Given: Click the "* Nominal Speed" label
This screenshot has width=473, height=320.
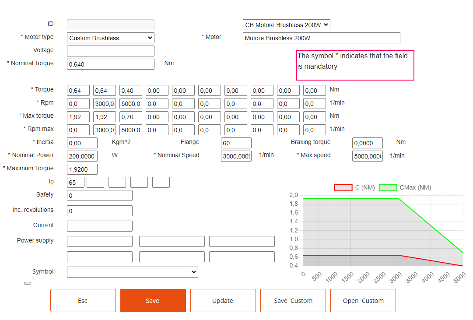Looking at the screenshot, I should coord(176,155).
